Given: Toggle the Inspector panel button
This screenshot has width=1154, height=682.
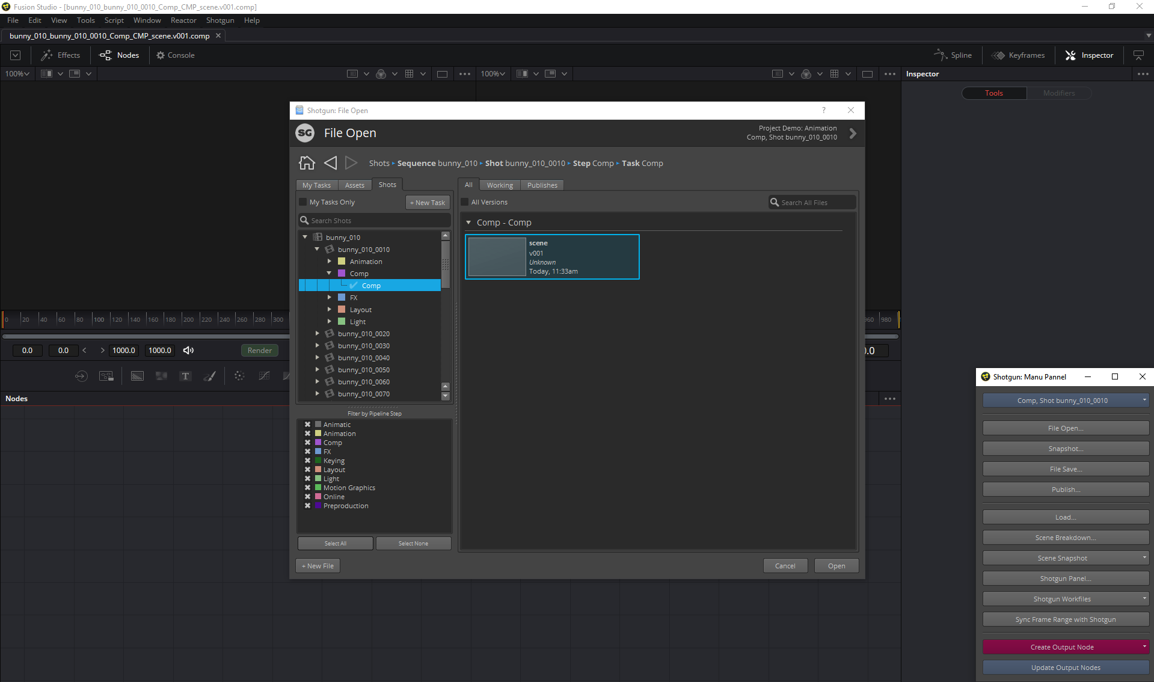Looking at the screenshot, I should [x=1089, y=55].
